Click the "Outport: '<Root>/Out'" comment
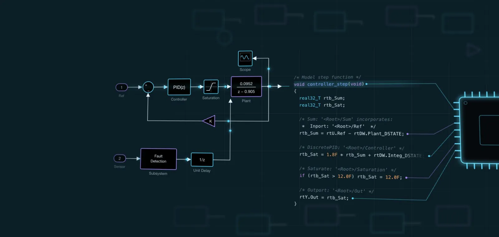This screenshot has height=237, width=499. coord(336,191)
